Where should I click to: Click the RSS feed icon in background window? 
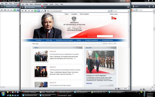(132, 10)
